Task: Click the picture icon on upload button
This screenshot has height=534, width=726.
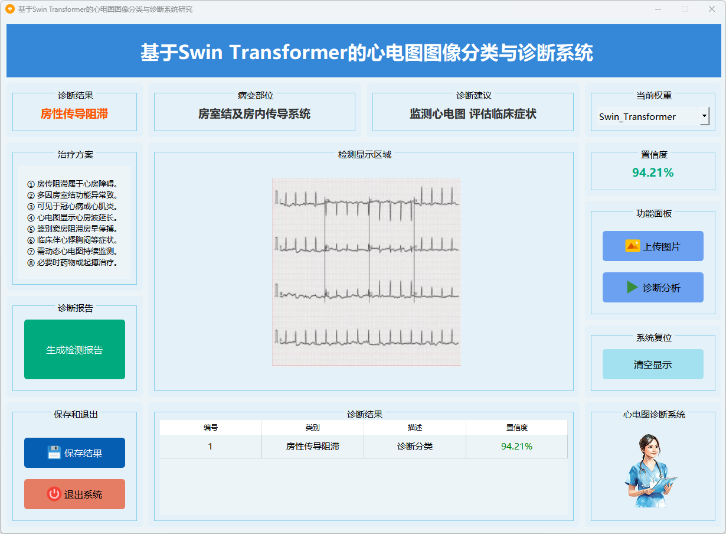Action: pyautogui.click(x=632, y=246)
